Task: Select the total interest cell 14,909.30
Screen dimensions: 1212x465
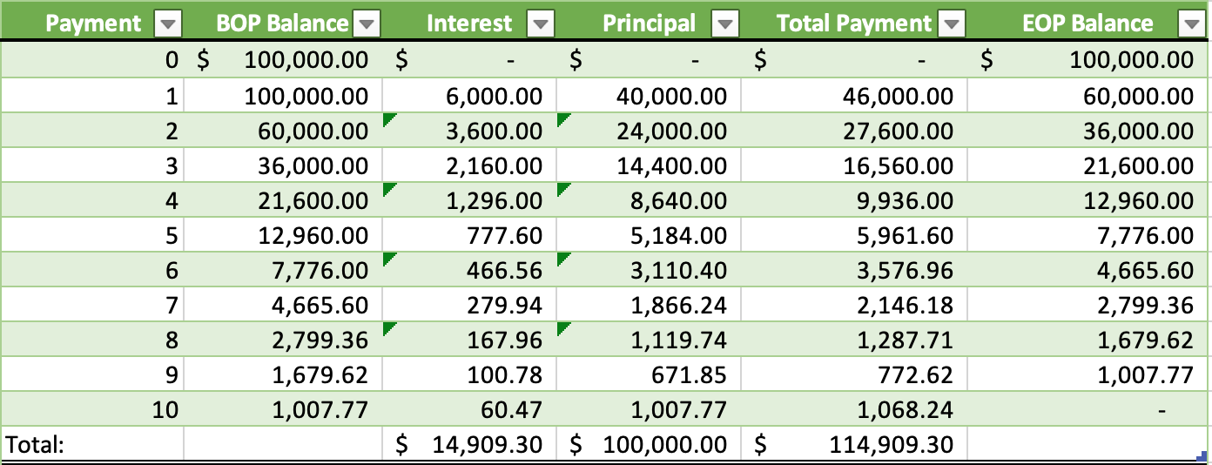Action: [x=470, y=444]
